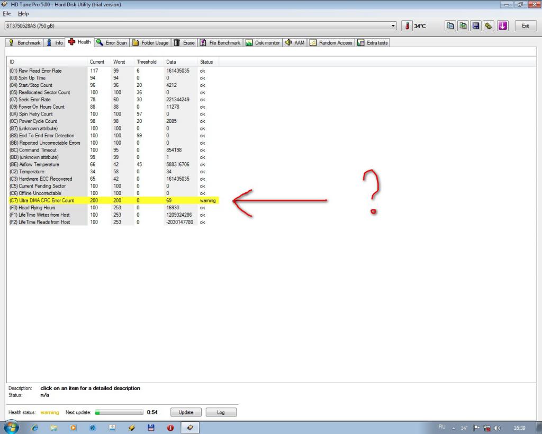Click the Data column header
Screen dimensions: 542x434
pyautogui.click(x=181, y=61)
